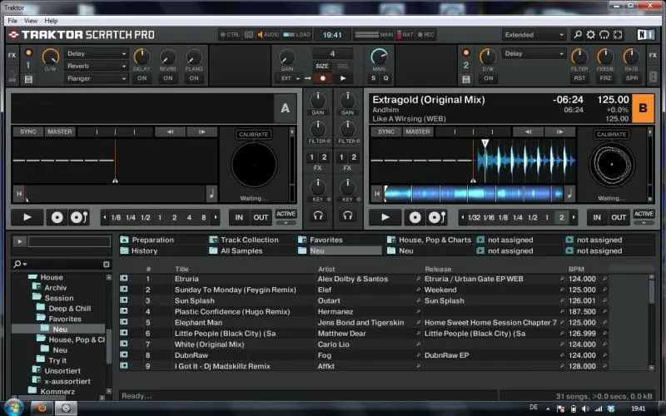666x416 pixels.
Task: Open the search magnifier icon in header
Action: pos(578,35)
